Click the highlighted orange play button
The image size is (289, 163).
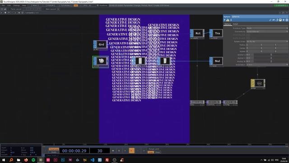(131, 151)
